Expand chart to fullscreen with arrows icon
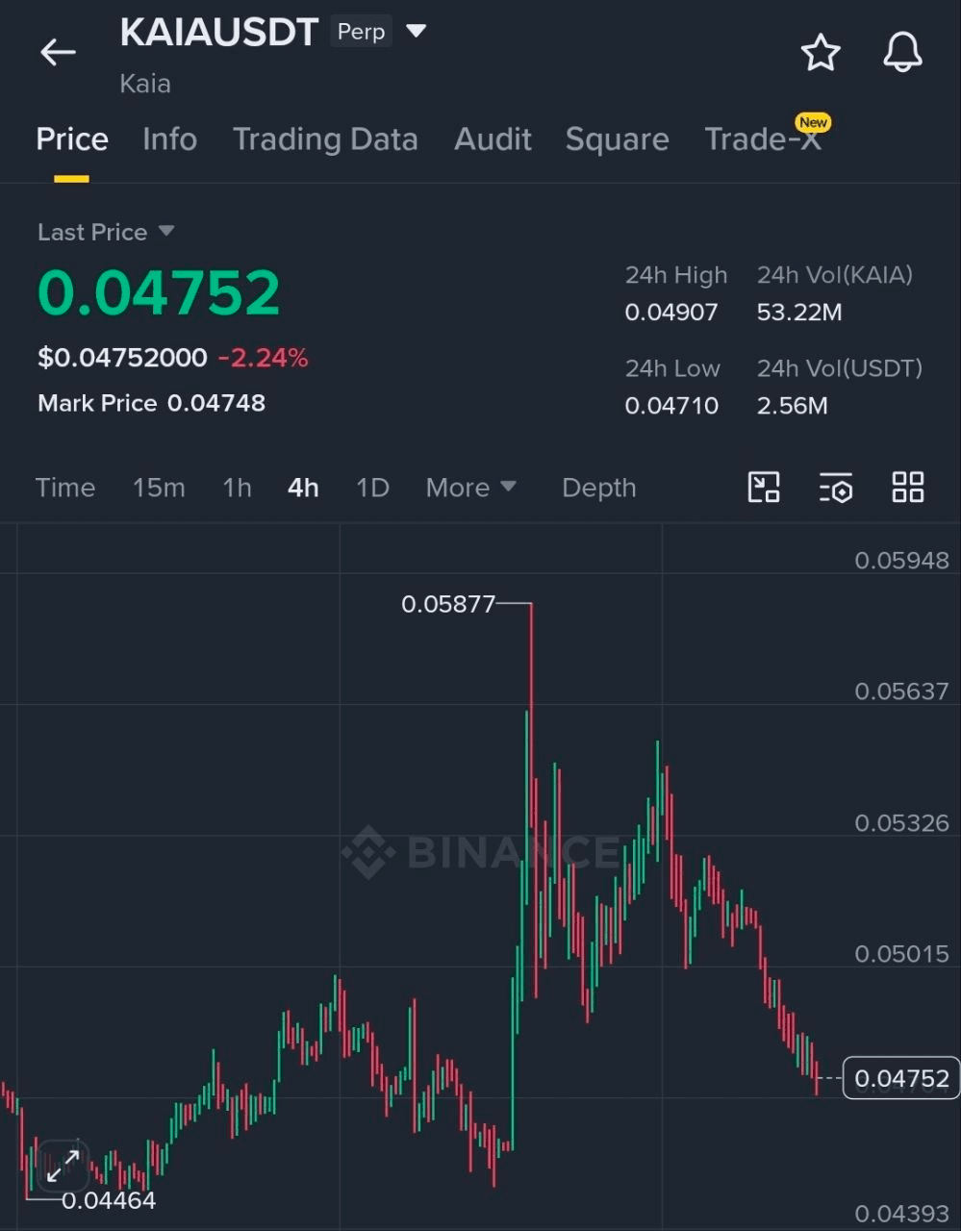 pyautogui.click(x=63, y=1167)
